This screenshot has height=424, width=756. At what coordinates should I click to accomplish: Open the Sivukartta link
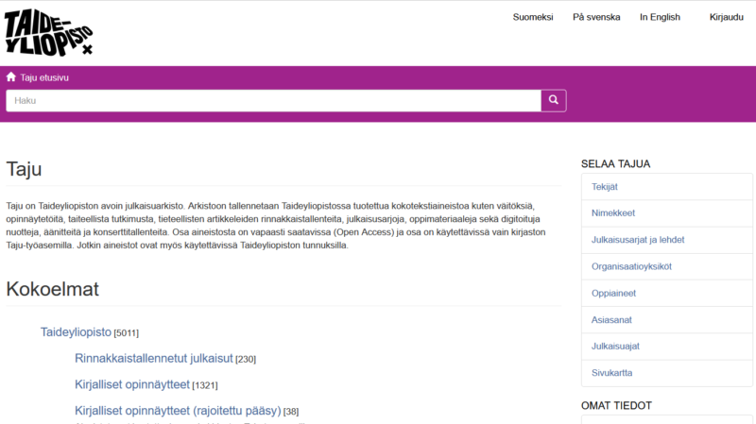(612, 372)
